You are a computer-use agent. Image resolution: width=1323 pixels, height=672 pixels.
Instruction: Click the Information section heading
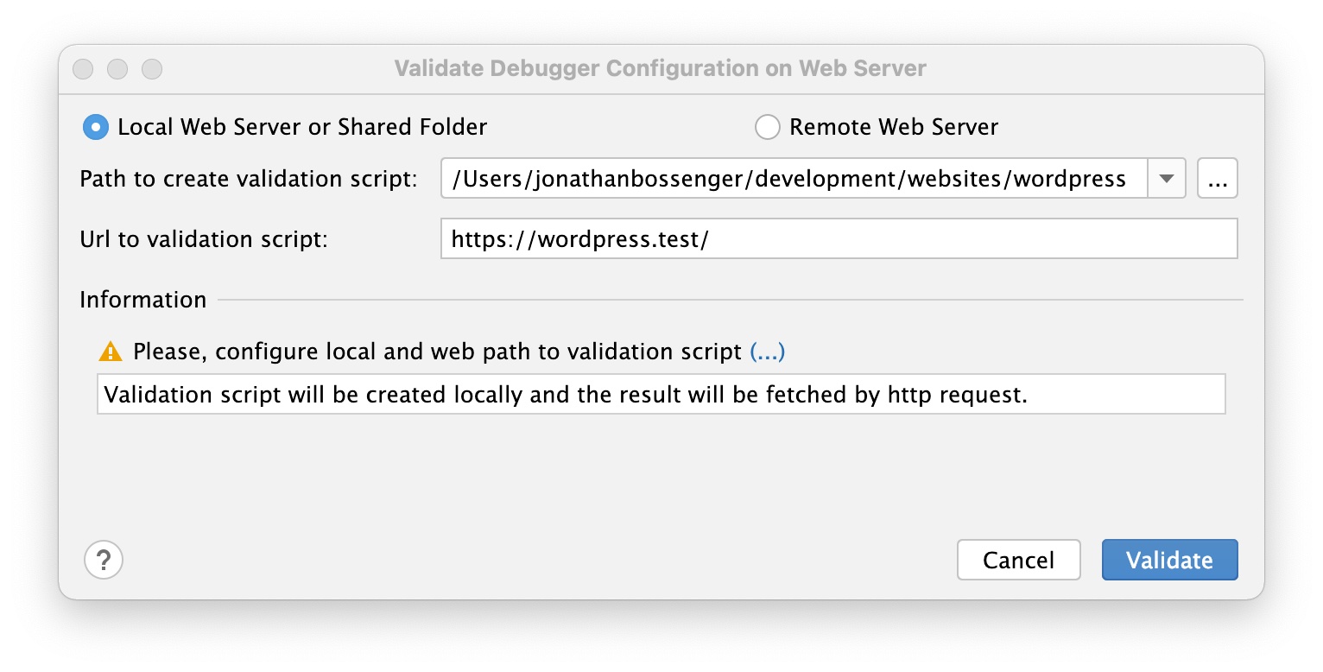(x=143, y=300)
